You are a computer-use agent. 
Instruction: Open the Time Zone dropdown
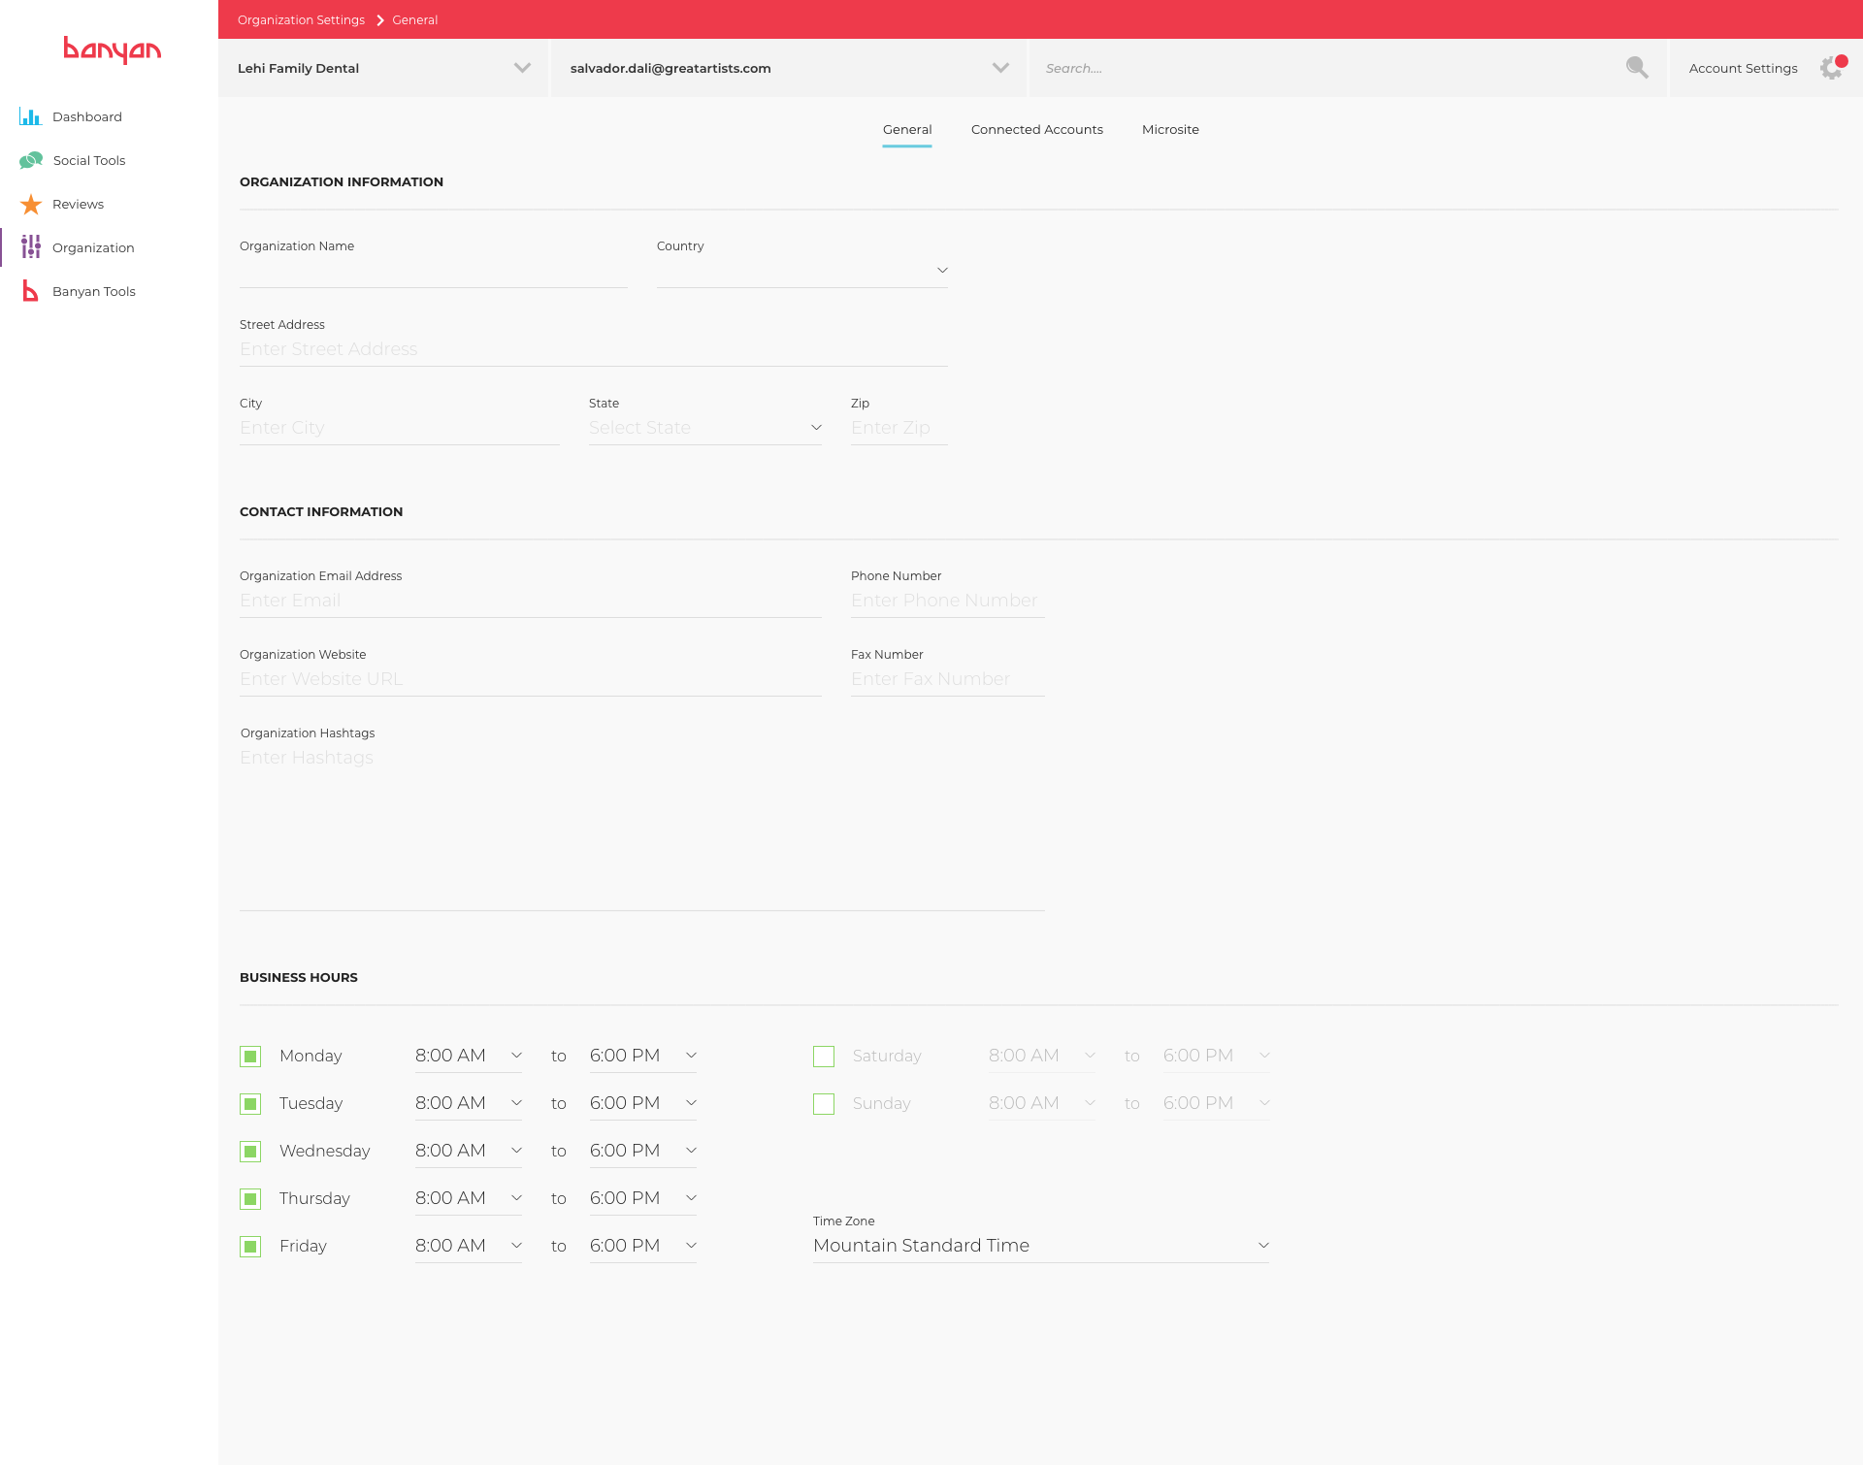[1040, 1246]
